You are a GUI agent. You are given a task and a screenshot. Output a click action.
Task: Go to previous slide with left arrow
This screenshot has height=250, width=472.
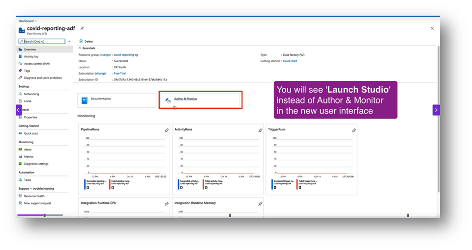tap(19, 110)
